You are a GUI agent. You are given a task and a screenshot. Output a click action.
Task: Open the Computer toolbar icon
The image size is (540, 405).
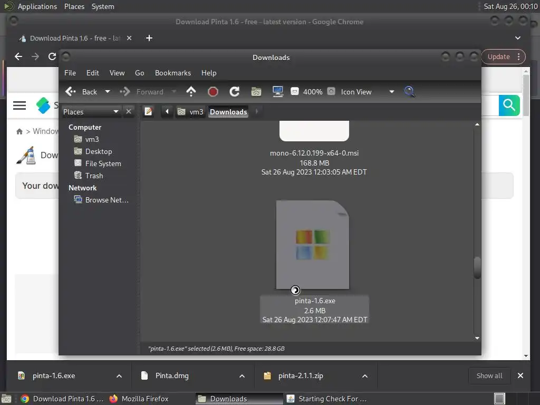pyautogui.click(x=277, y=92)
